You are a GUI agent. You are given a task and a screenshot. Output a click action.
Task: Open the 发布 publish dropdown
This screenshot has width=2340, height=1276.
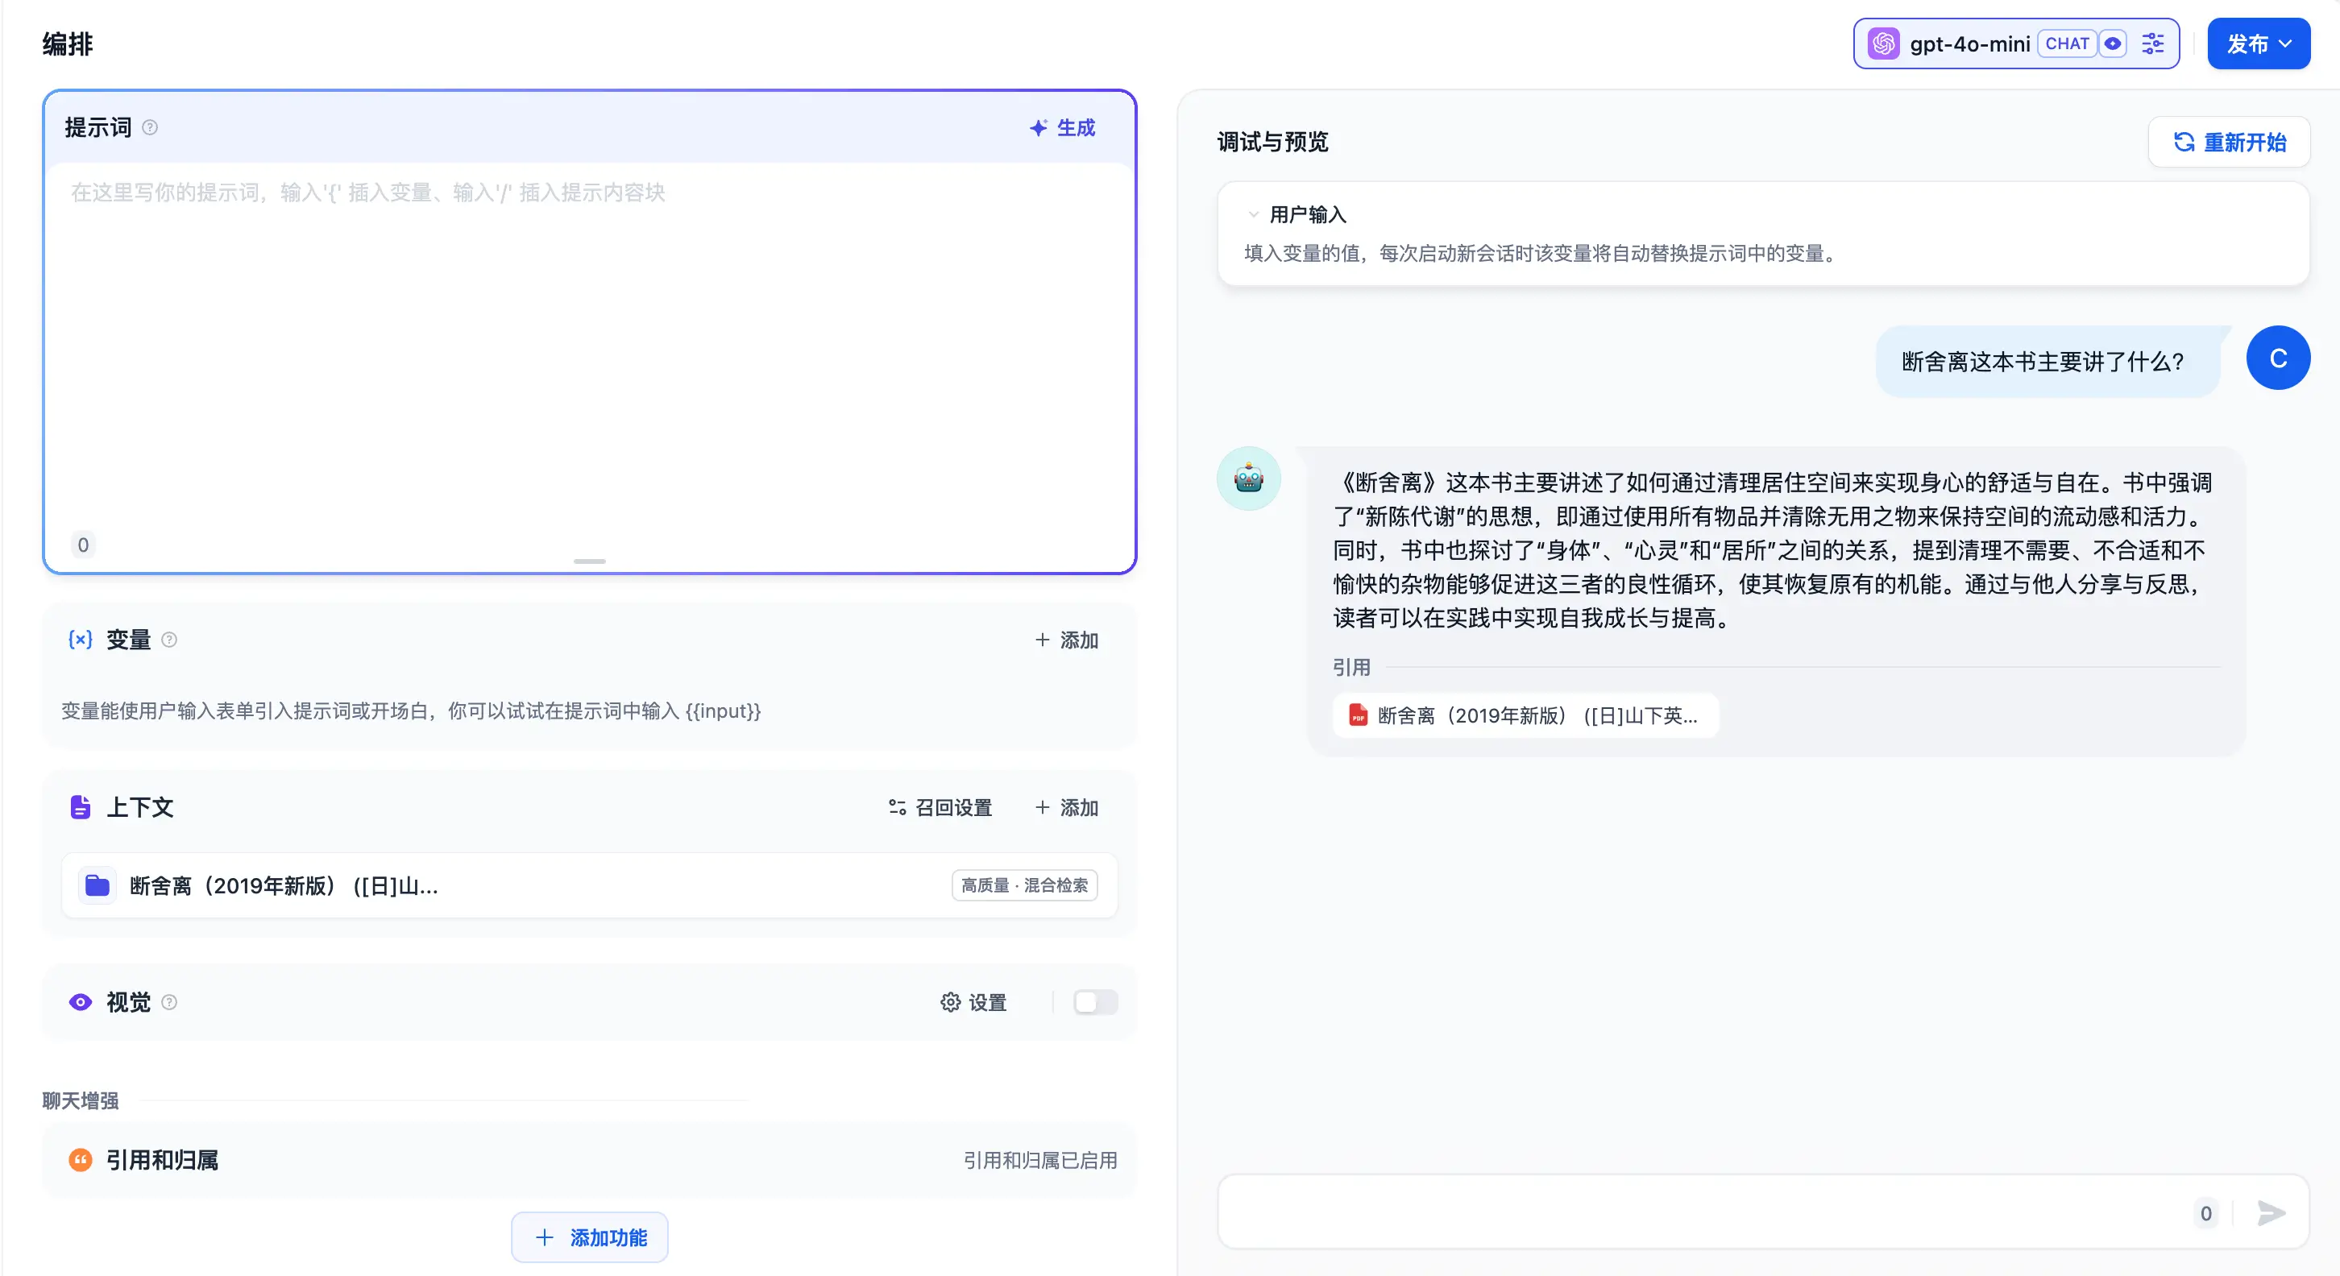coord(2259,43)
